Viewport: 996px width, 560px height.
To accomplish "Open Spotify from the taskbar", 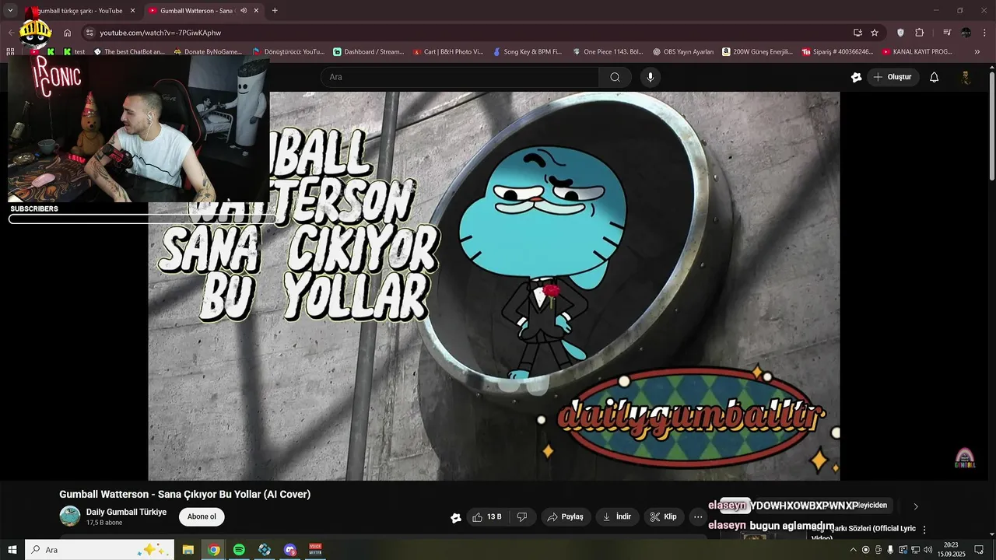I will click(239, 550).
